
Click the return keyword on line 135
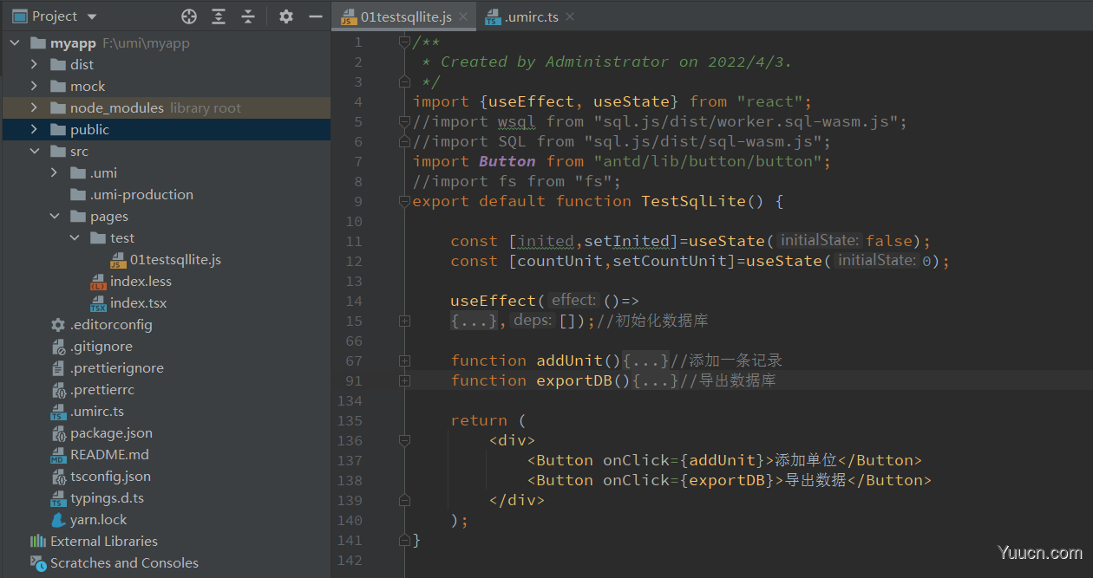coord(479,420)
